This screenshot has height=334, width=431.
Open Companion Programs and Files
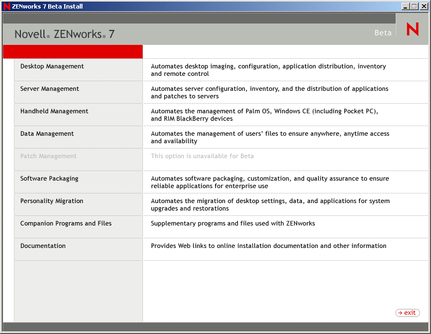pyautogui.click(x=66, y=224)
